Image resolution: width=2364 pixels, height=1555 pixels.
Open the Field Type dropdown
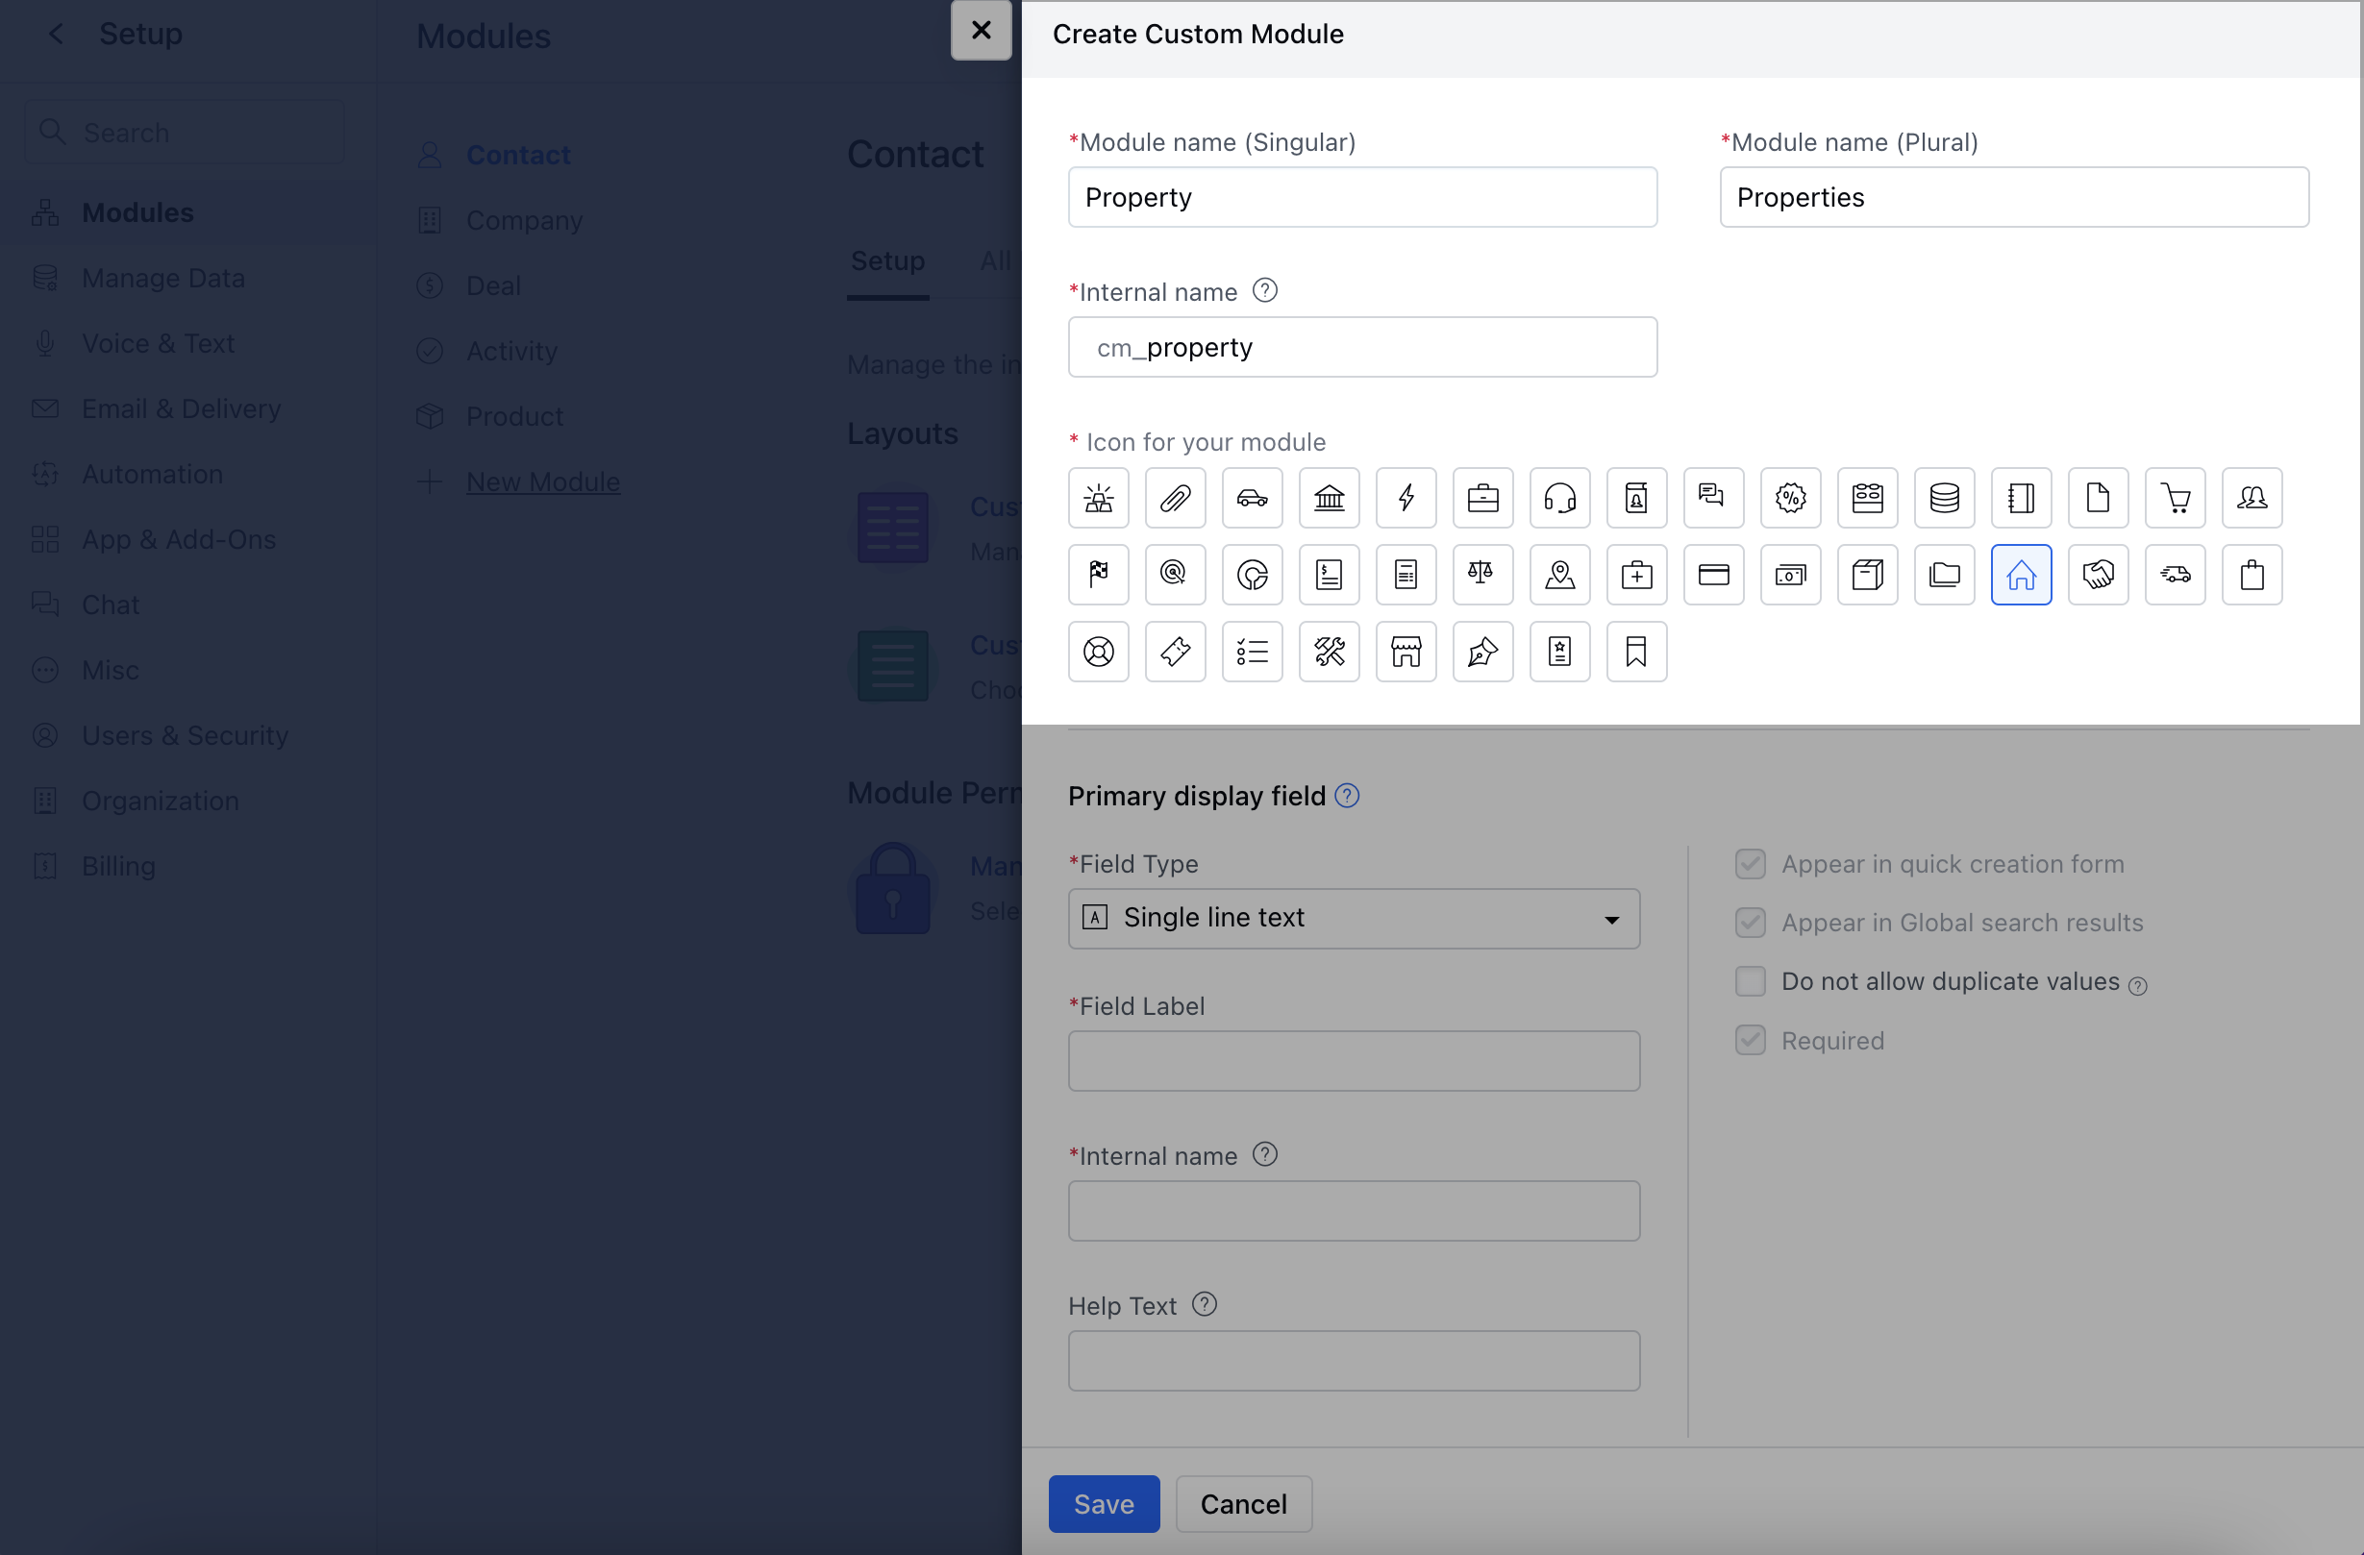(1354, 919)
